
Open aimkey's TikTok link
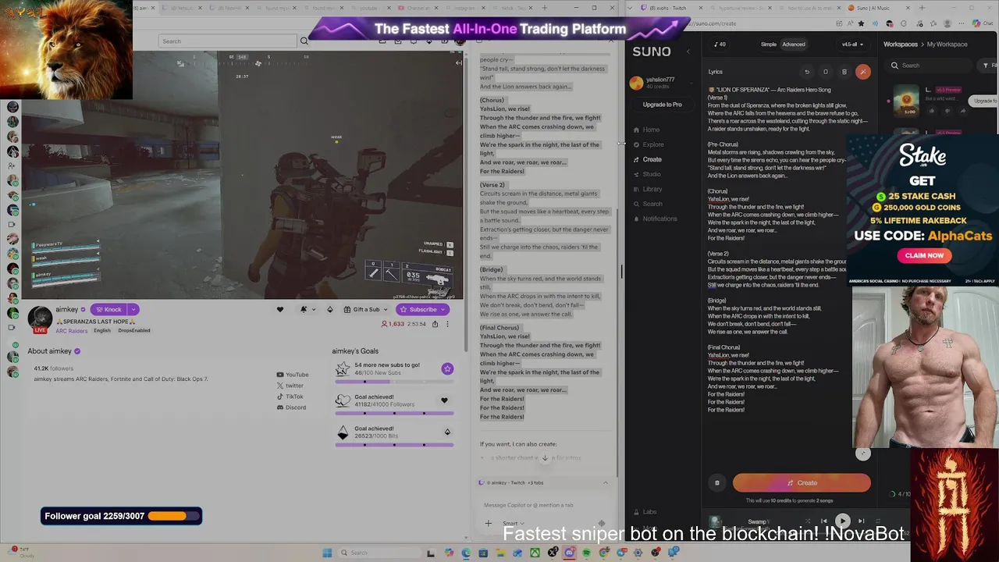pos(290,397)
